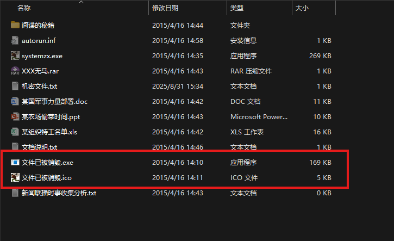Click date 2015/4/16 14:58 of autorun.inf

click(x=178, y=40)
